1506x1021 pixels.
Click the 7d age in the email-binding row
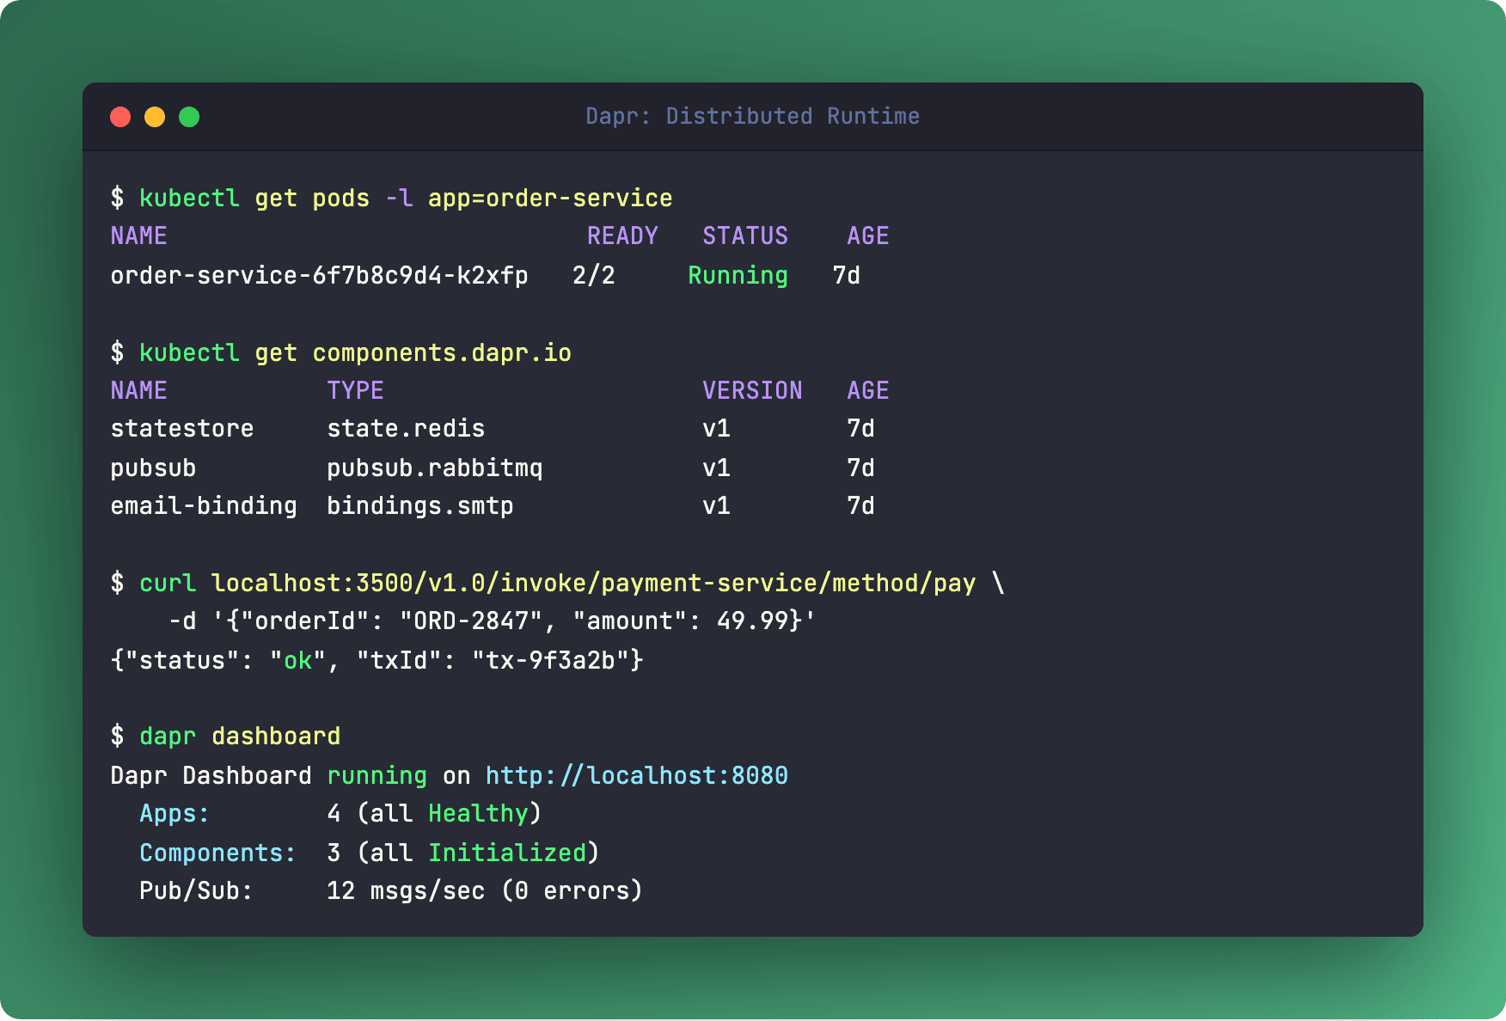[860, 505]
